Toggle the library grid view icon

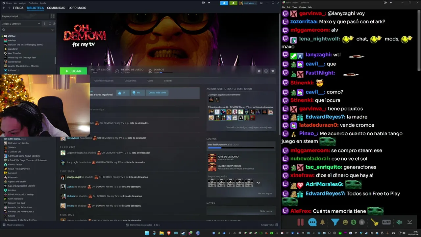click(x=53, y=16)
